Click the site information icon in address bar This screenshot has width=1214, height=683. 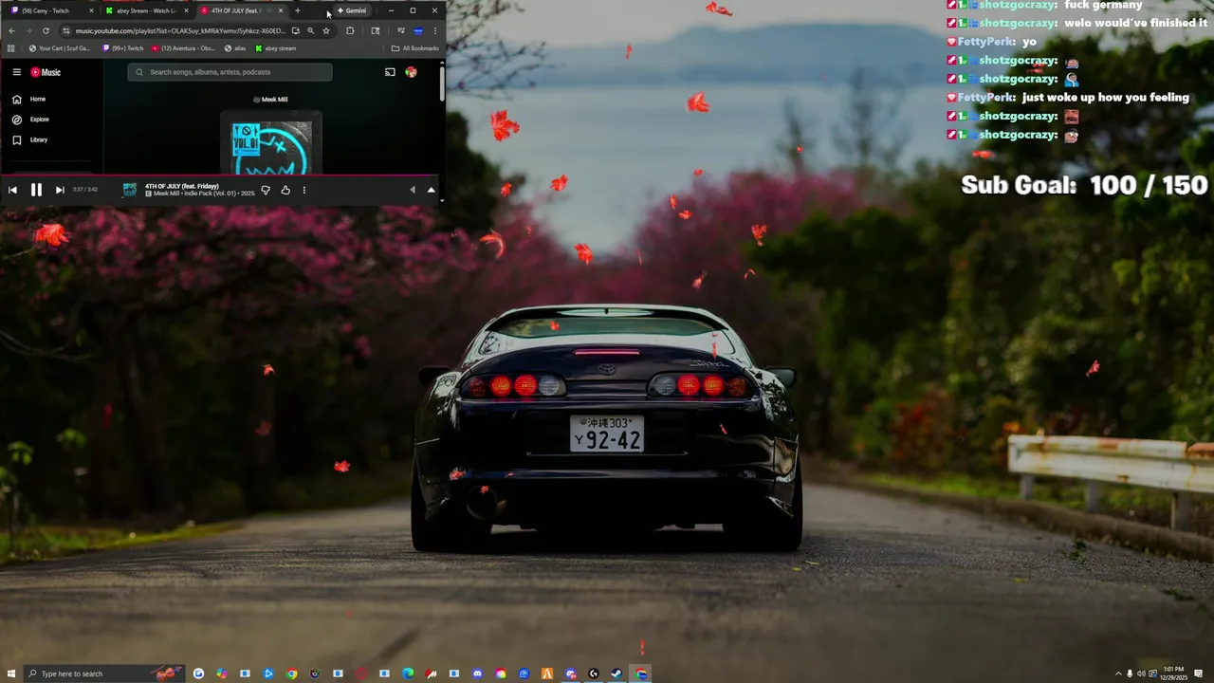click(x=65, y=30)
